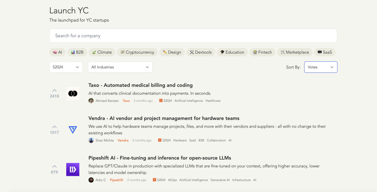Screen dimensions: 377x192
Task: Click Ahmed Kerwan's avatar photo
Action: pyautogui.click(x=91, y=101)
